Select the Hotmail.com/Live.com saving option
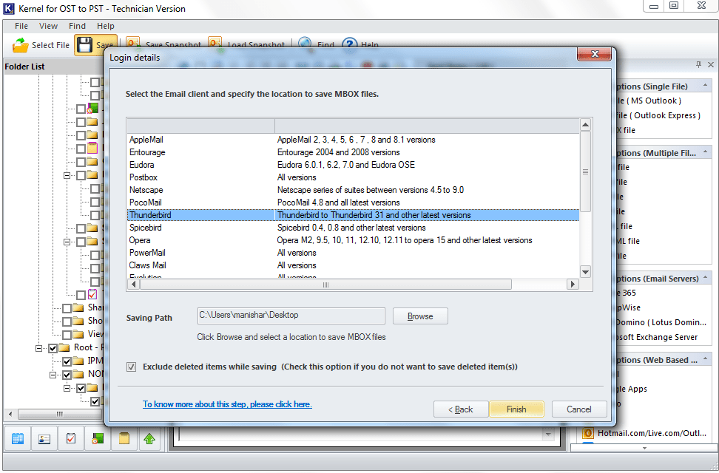The height and width of the screenshot is (473, 719). (x=651, y=433)
